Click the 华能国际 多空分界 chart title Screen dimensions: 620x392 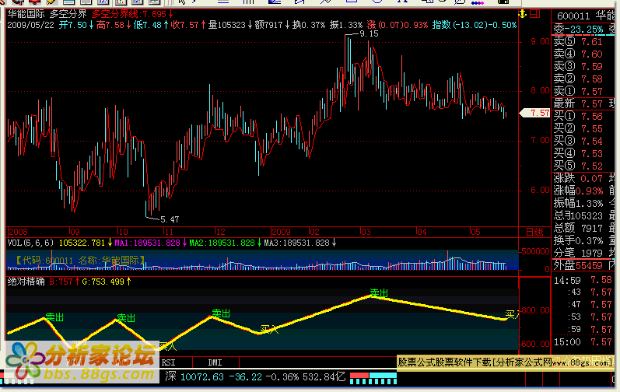tap(47, 14)
